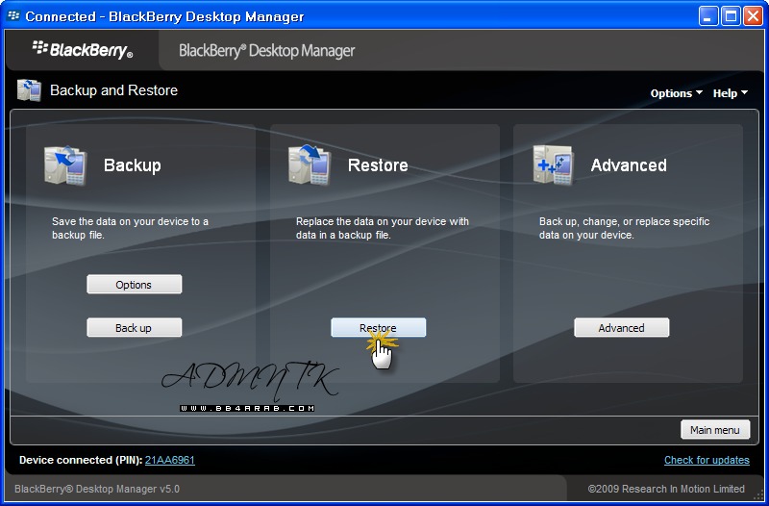
Task: Select the Check for updates link
Action: pyautogui.click(x=705, y=461)
